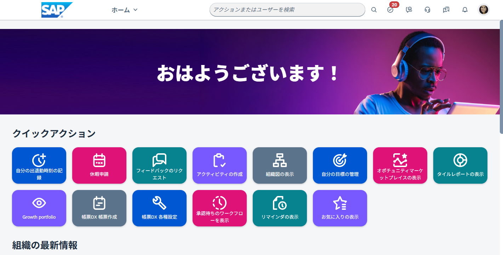
Task: Click the magnifier search icon in header
Action: (374, 10)
